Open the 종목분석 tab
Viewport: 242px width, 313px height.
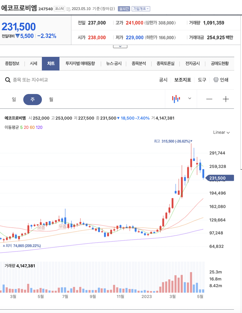pos(139,63)
